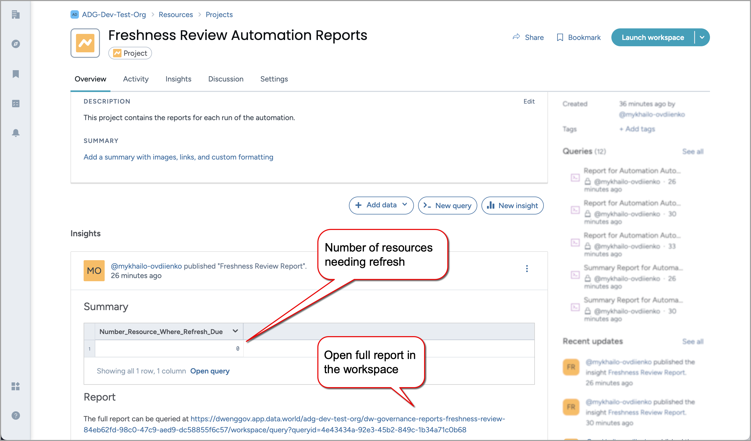
Task: Open the Report for Automation query from 30 minutes ago
Action: tap(632, 203)
